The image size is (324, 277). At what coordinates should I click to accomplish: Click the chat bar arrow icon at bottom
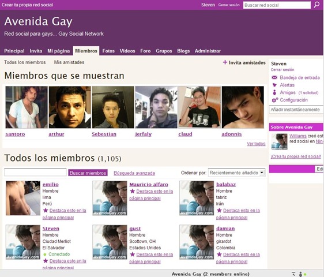click(x=293, y=274)
